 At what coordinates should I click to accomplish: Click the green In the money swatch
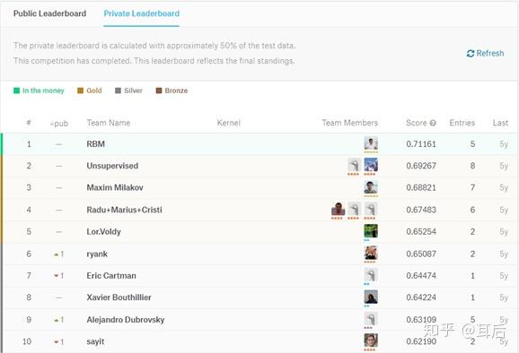click(16, 90)
